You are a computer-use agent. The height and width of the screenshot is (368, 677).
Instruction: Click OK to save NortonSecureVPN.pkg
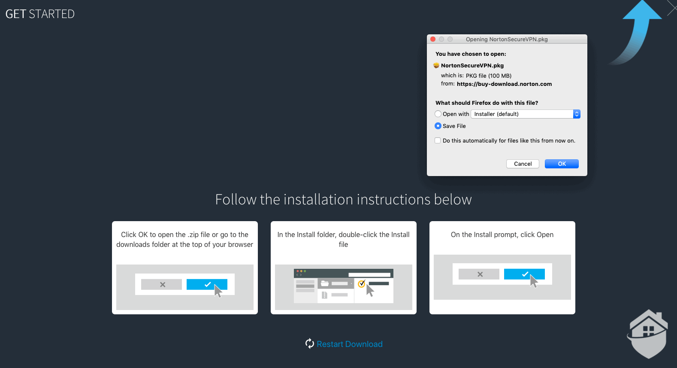562,164
